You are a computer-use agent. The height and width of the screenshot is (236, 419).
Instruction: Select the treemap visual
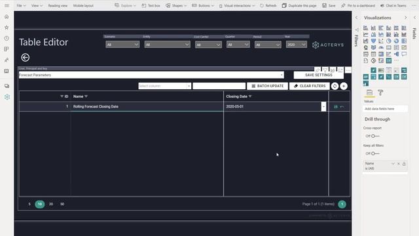coord(404,41)
